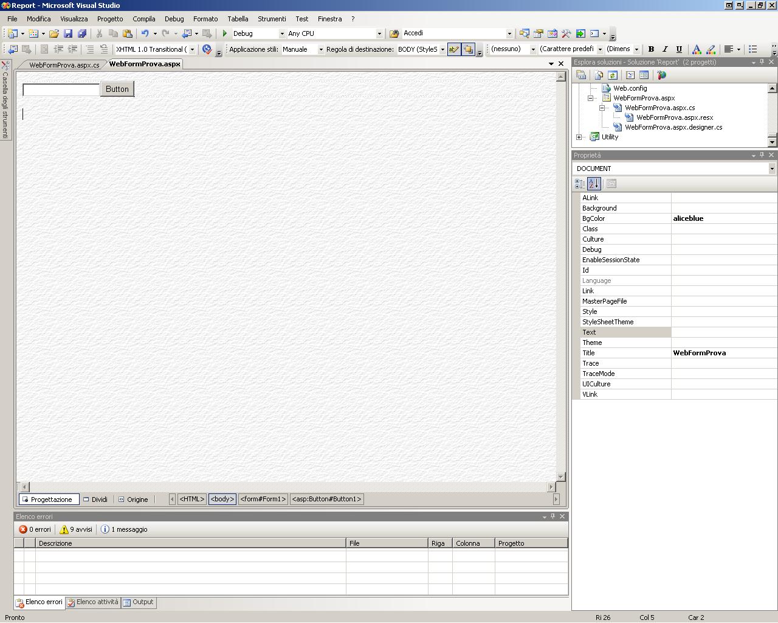
Task: Open the Debug configuration dropdown
Action: click(281, 33)
